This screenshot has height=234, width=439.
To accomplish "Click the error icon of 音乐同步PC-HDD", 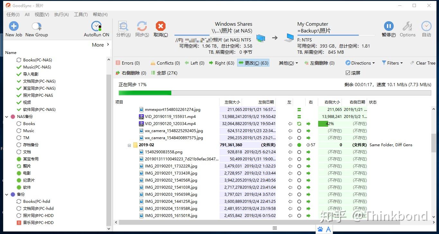I will coord(19,223).
